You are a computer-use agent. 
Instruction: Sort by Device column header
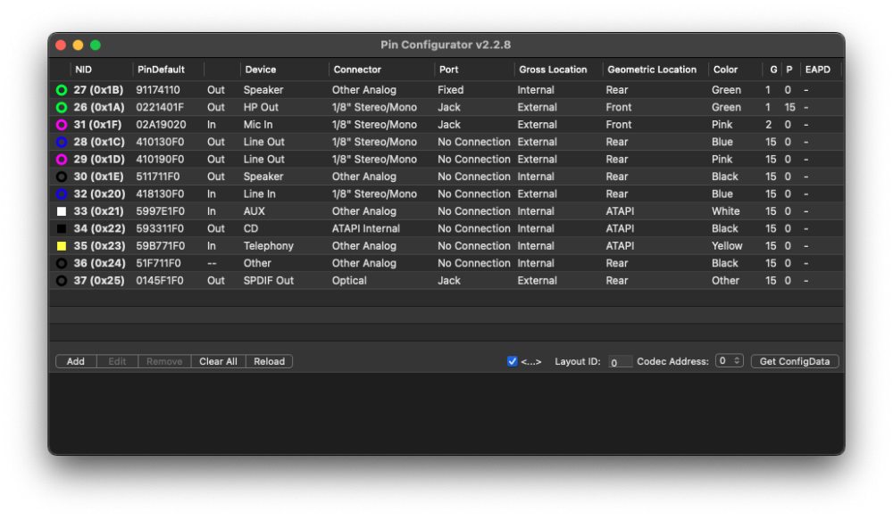tap(260, 70)
